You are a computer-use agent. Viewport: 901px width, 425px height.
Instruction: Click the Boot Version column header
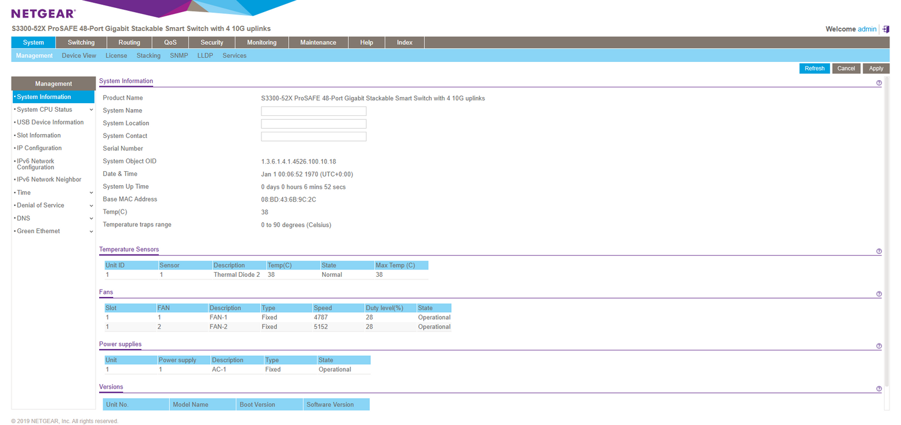[269, 404]
